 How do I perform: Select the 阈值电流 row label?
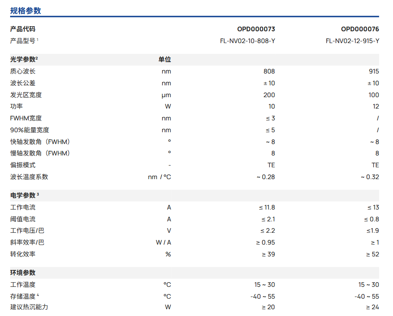(x=23, y=219)
